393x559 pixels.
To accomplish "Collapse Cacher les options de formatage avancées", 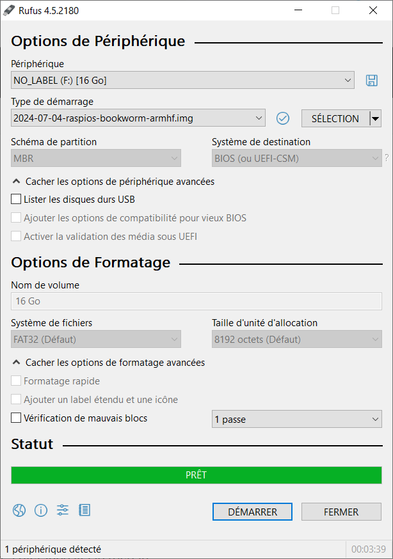I will click(108, 363).
